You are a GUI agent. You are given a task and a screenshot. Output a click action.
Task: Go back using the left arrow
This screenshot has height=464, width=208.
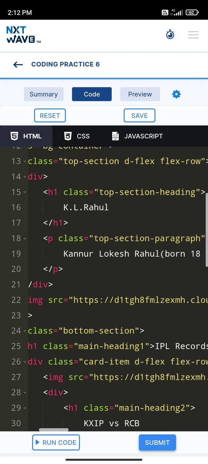18,65
